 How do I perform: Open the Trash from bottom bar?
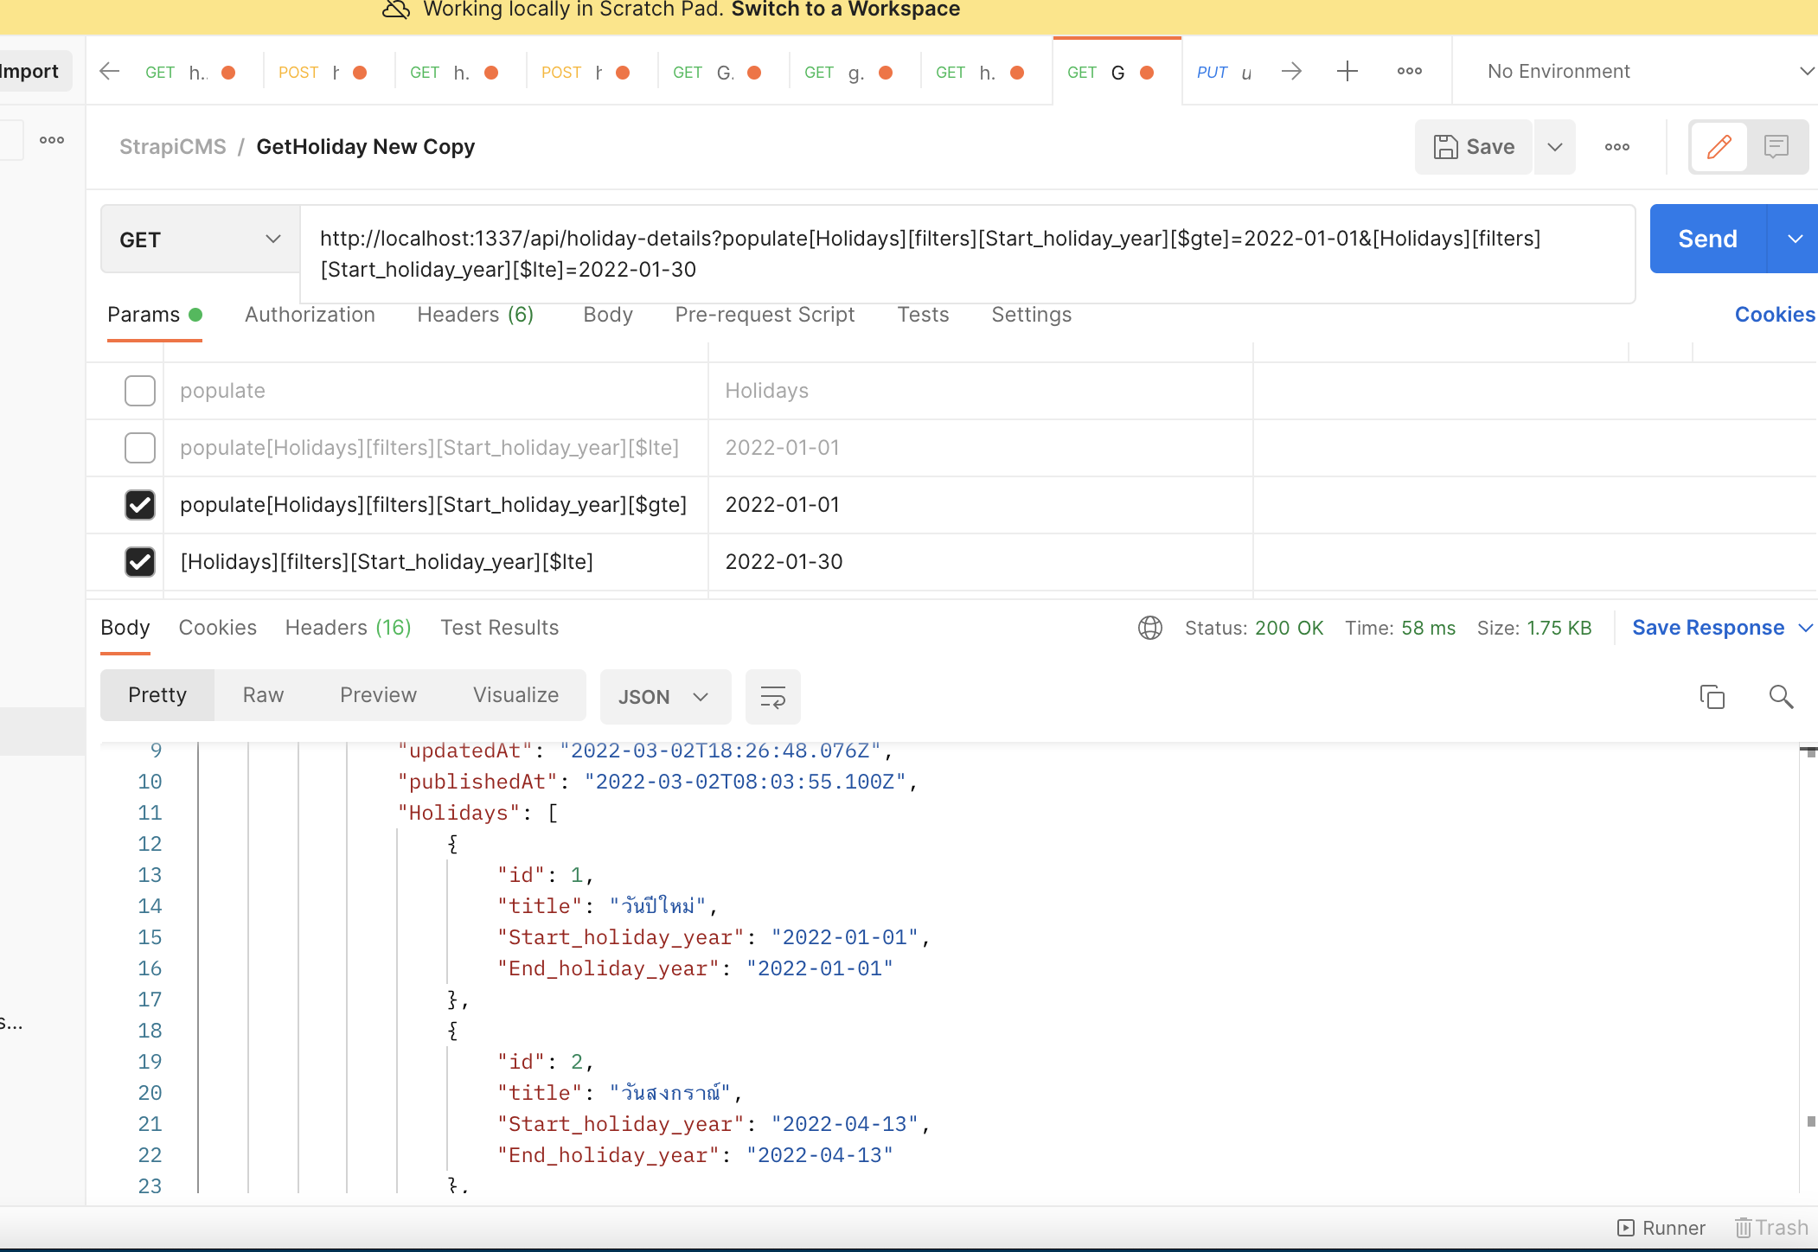(1770, 1227)
